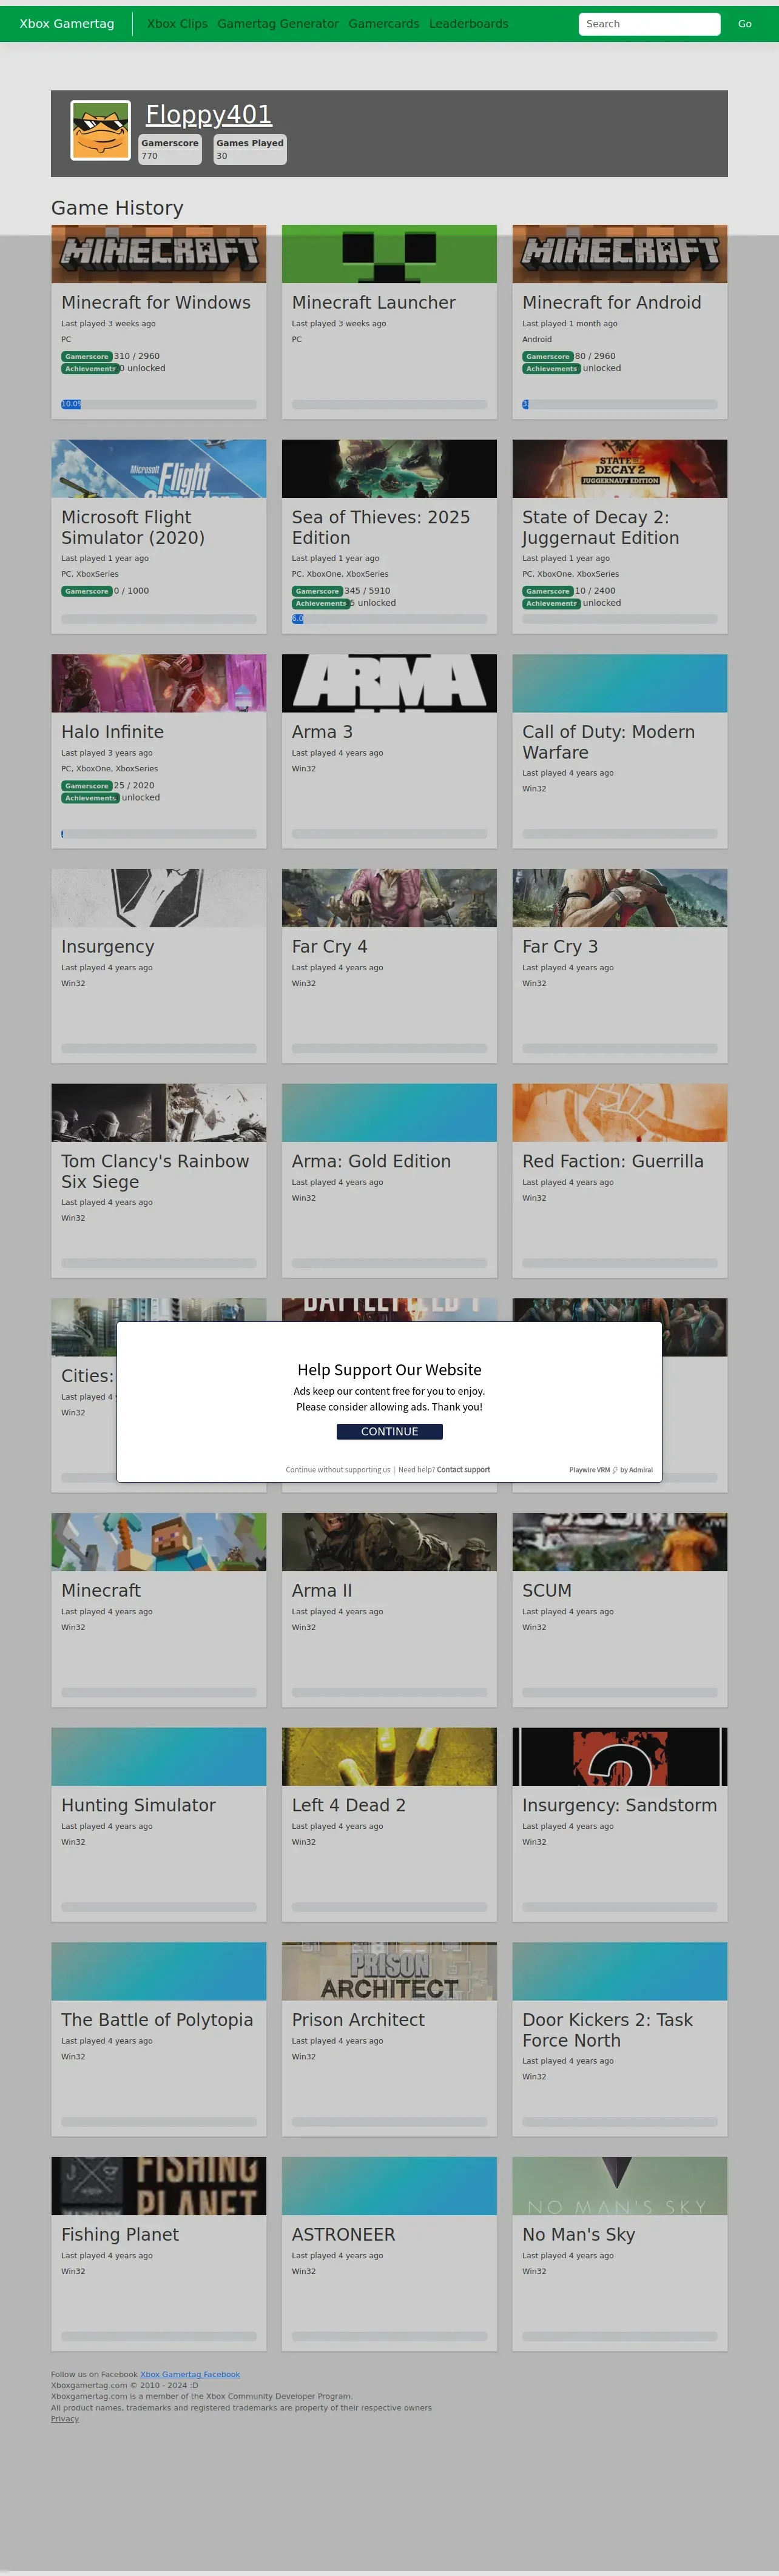Open Rainbow Six Siege thumbnail
This screenshot has width=779, height=2576.
click(x=159, y=1113)
